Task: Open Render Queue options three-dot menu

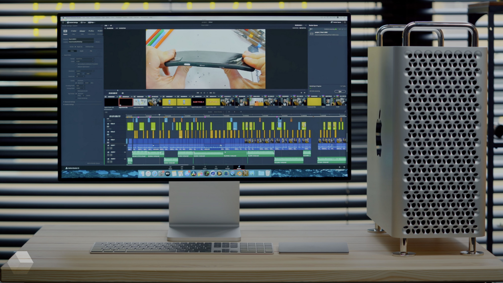Action: click(x=345, y=25)
